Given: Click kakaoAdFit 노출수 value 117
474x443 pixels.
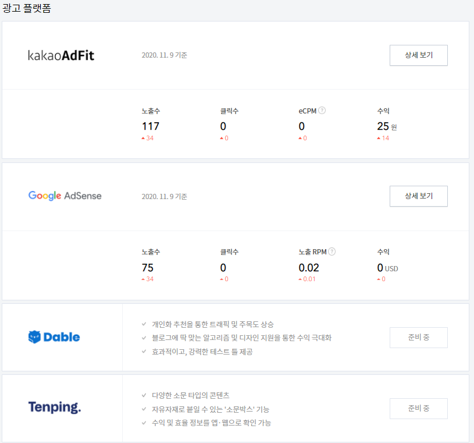Looking at the screenshot, I should (x=151, y=126).
